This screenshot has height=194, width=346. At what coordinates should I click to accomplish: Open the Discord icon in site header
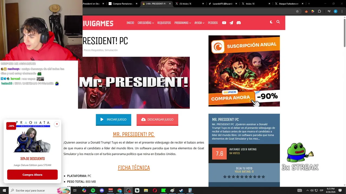[239, 23]
